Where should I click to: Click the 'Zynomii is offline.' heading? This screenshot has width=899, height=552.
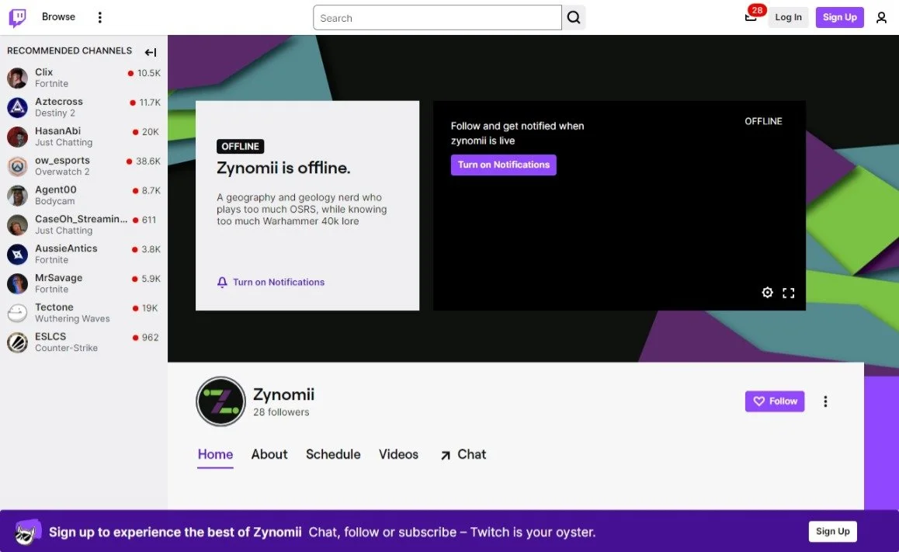click(x=283, y=168)
